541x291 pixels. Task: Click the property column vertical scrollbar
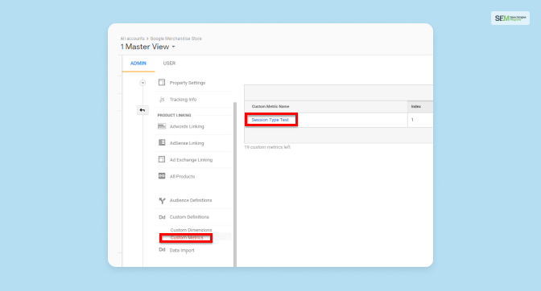(x=235, y=184)
